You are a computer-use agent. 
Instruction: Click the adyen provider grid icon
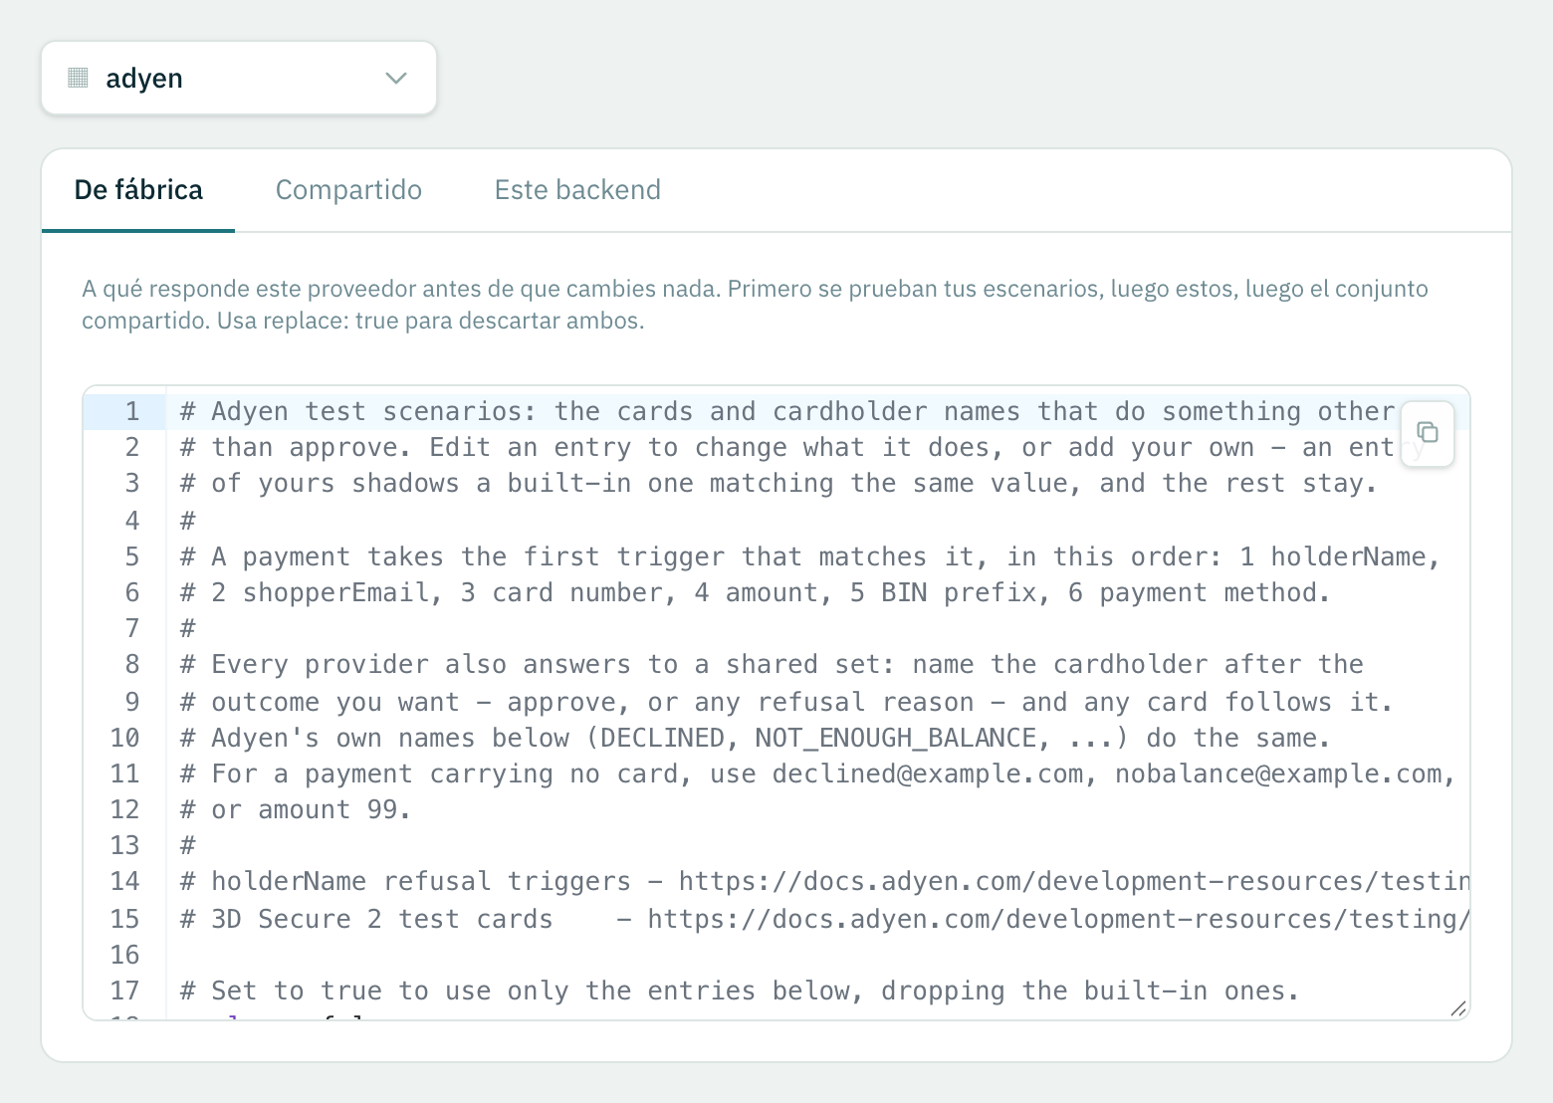pyautogui.click(x=78, y=78)
